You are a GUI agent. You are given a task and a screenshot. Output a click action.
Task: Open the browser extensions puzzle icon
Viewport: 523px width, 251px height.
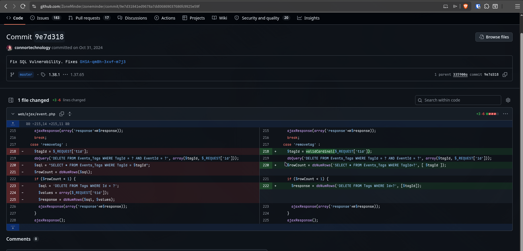click(487, 6)
